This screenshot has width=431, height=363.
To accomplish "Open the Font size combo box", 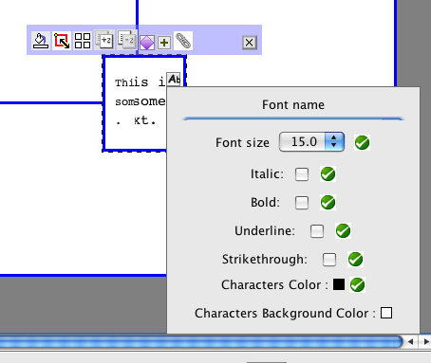I will [311, 142].
